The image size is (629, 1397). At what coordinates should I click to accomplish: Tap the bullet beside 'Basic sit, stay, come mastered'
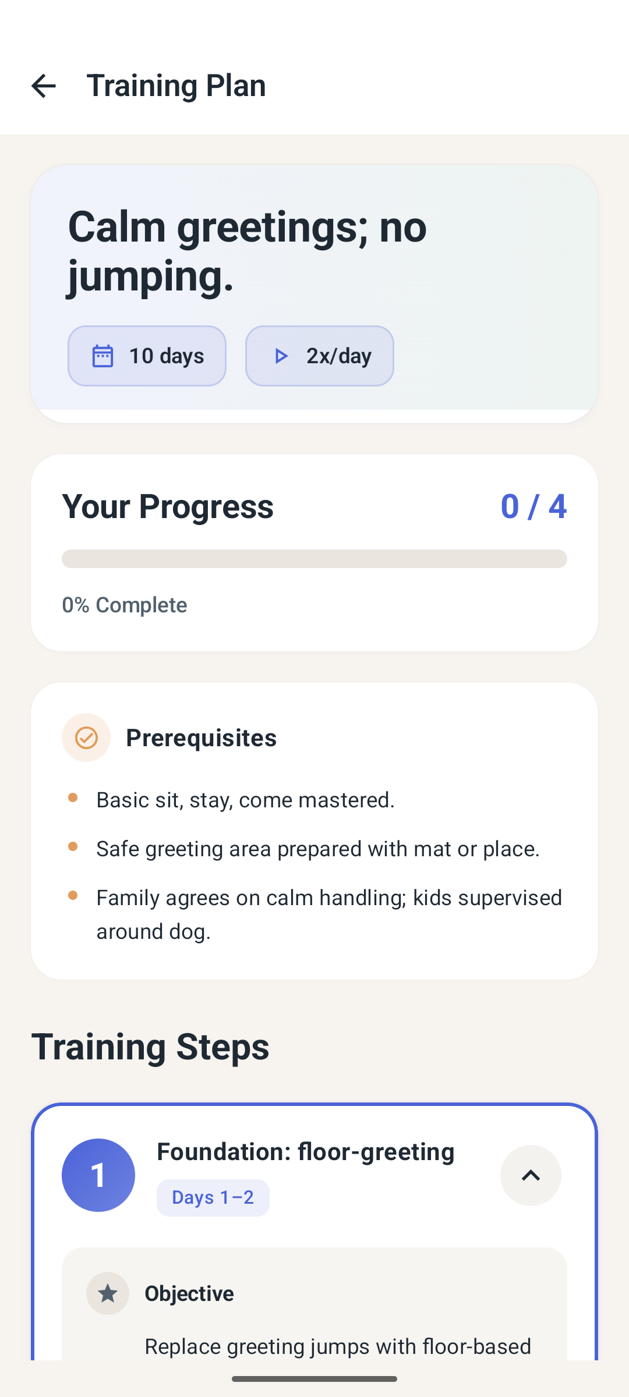[73, 800]
